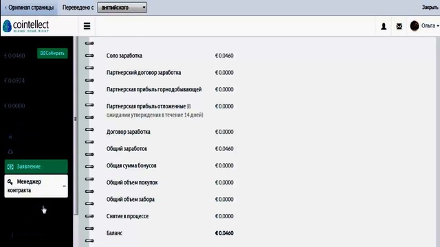The width and height of the screenshot is (440, 247).
Task: Click the green 'Собирать' button
Action: click(52, 54)
